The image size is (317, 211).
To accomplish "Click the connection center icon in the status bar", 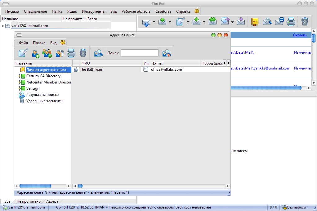I will 5,207.
